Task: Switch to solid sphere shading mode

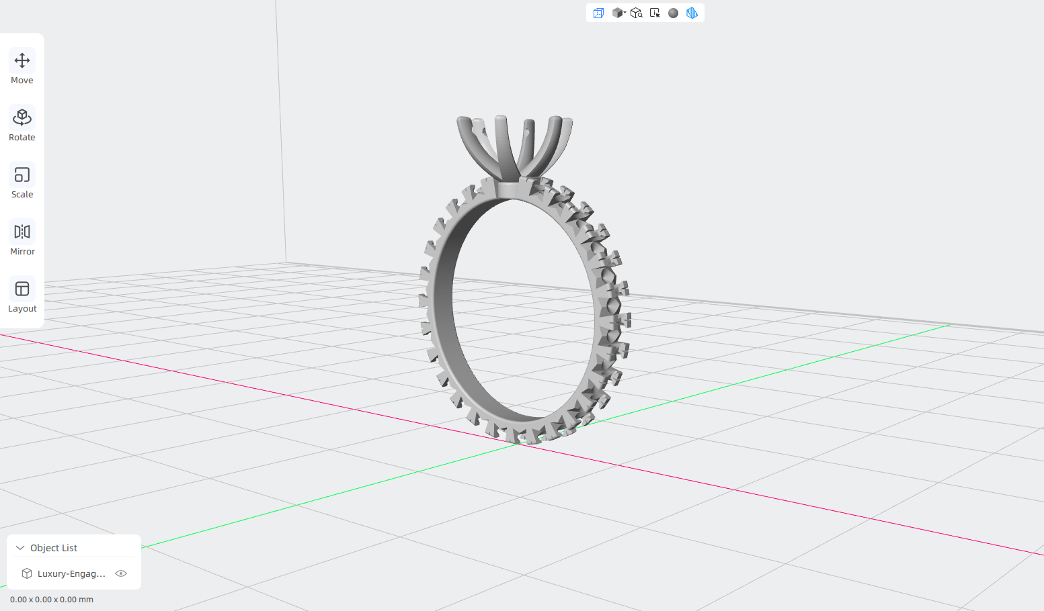Action: point(673,13)
